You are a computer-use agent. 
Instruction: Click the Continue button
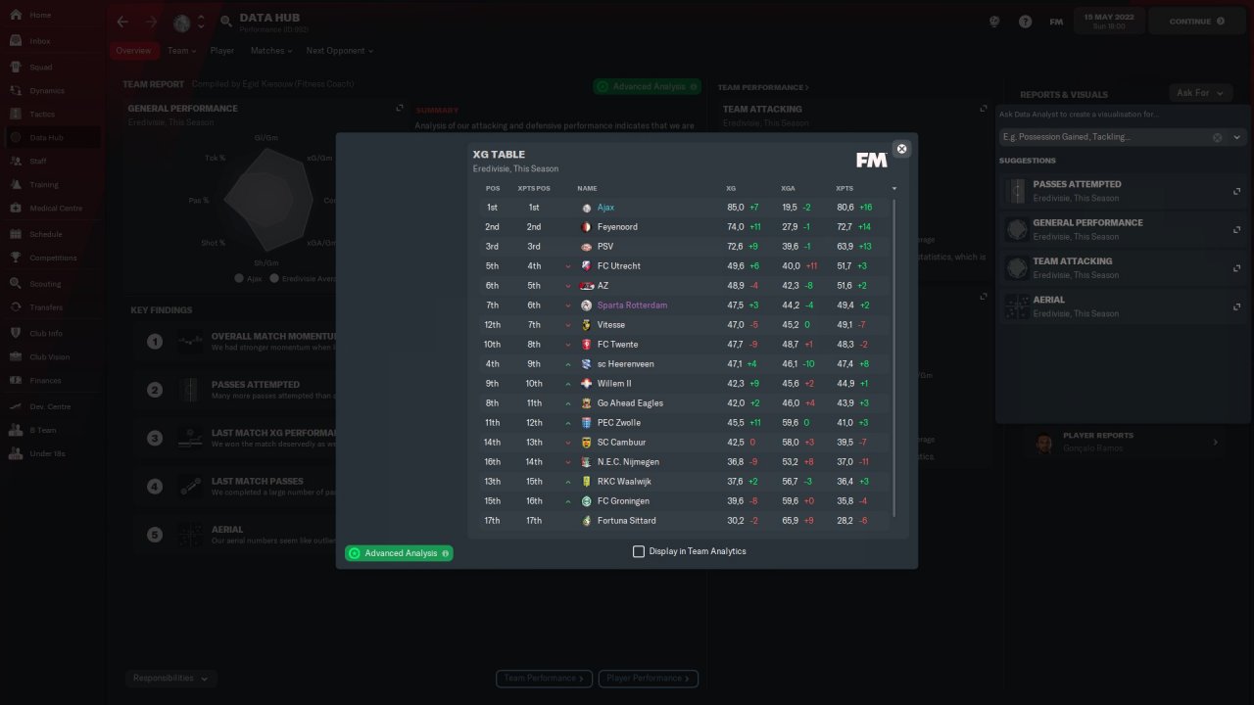pyautogui.click(x=1195, y=22)
